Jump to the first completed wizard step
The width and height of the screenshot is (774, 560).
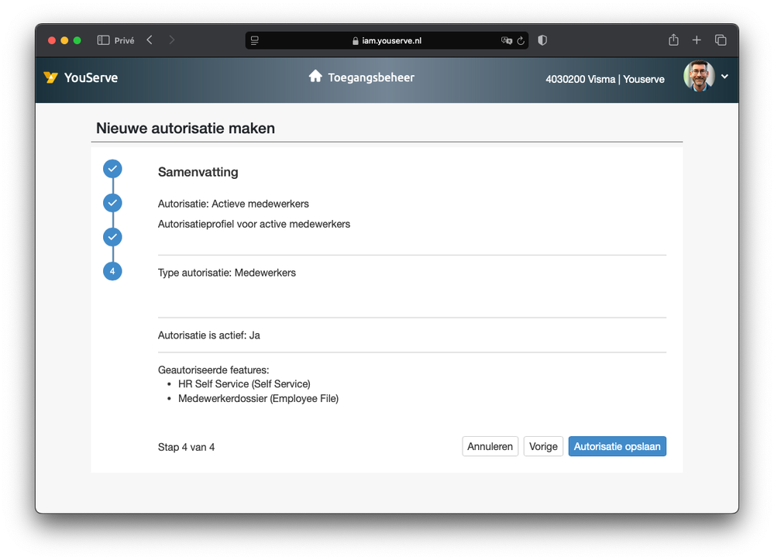pos(112,169)
